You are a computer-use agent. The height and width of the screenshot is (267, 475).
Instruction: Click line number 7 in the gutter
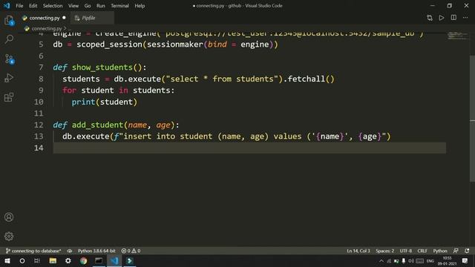pos(41,67)
